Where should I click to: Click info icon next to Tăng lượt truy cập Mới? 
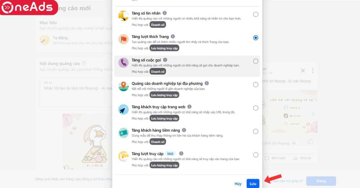[x=181, y=154]
